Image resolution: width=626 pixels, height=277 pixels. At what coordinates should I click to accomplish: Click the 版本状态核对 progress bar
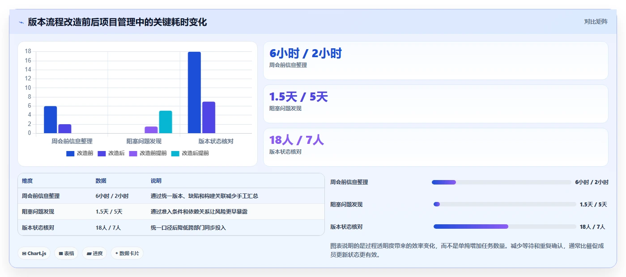pos(505,227)
